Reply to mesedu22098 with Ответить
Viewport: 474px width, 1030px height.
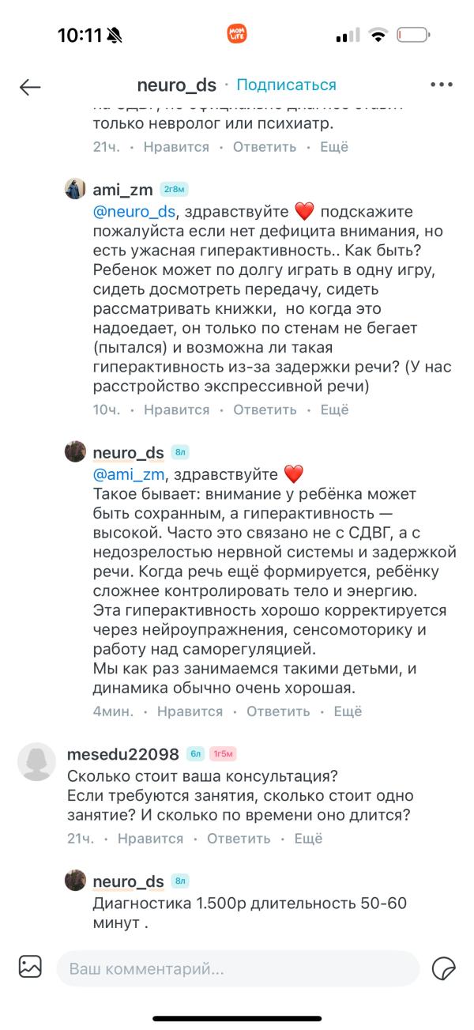tap(239, 838)
